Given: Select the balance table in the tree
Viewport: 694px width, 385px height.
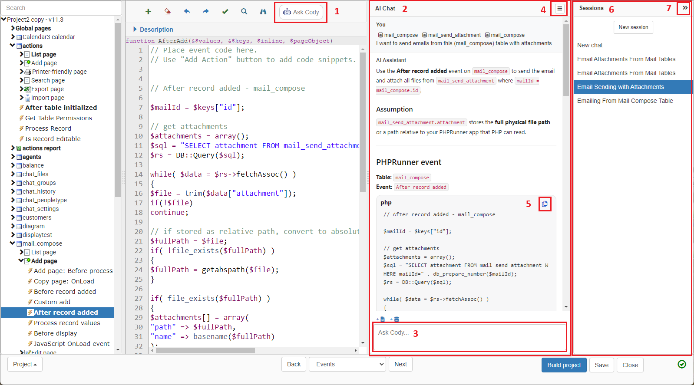Looking at the screenshot, I should point(33,165).
